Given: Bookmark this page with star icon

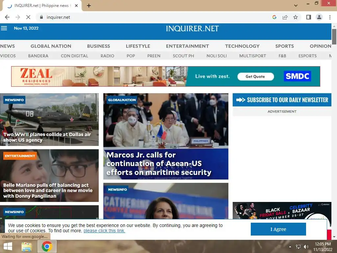Looking at the screenshot, I should (296, 17).
